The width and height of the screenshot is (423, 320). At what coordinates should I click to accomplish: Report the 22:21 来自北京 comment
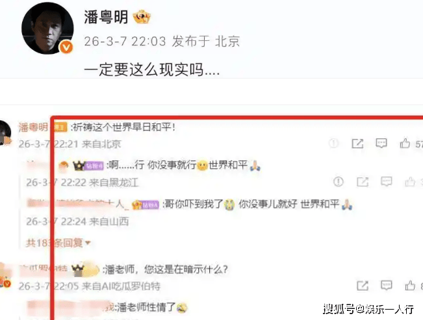(x=334, y=143)
